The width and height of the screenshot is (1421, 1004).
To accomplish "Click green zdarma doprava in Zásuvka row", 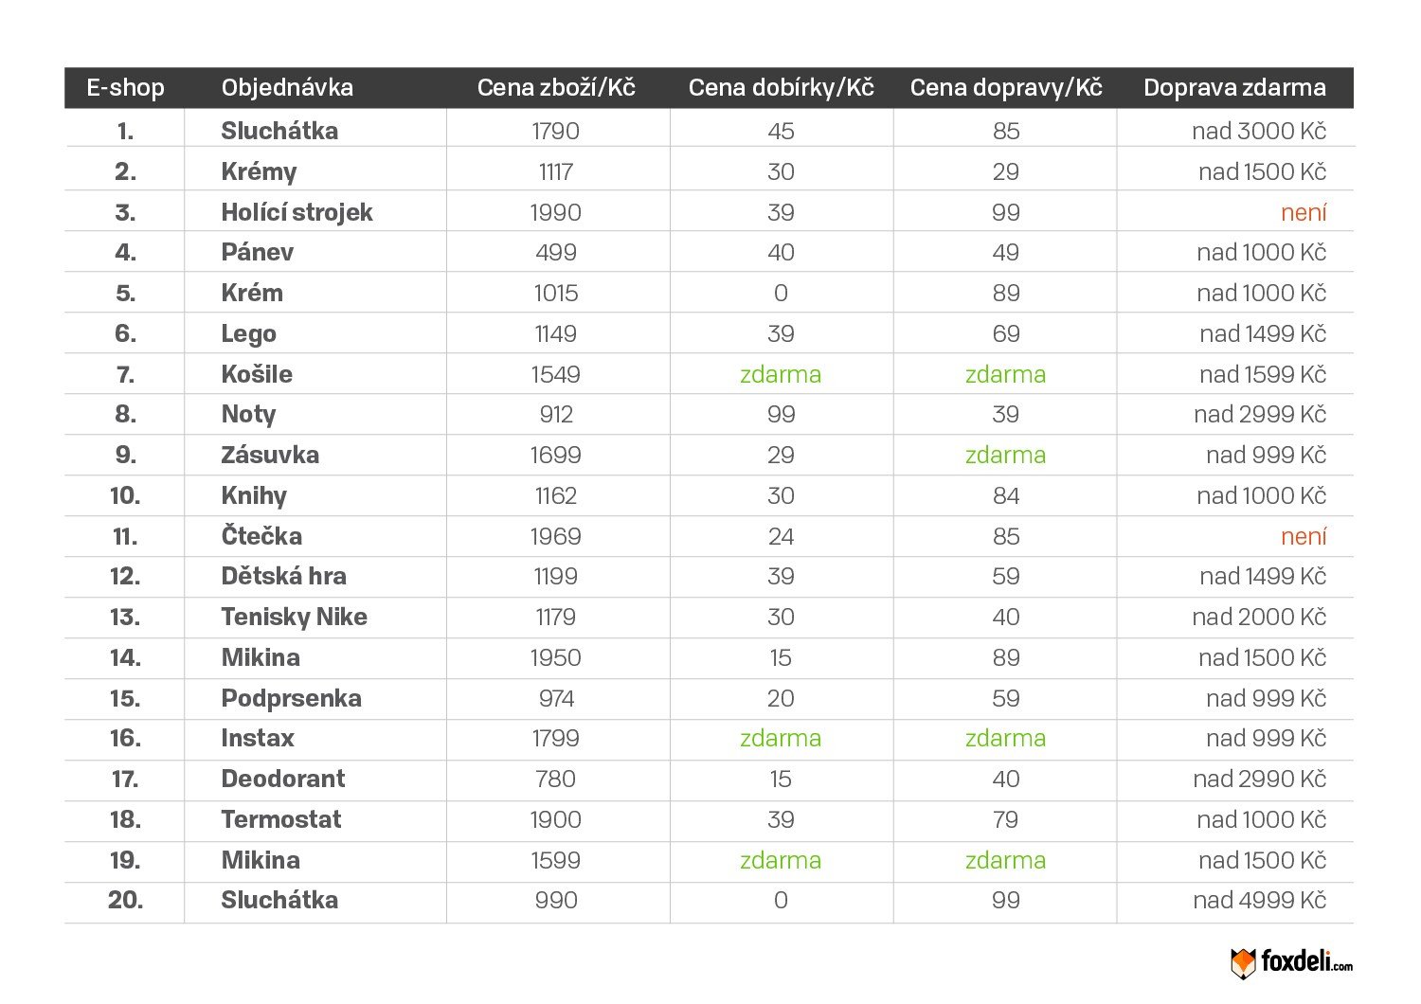I will 1005,455.
